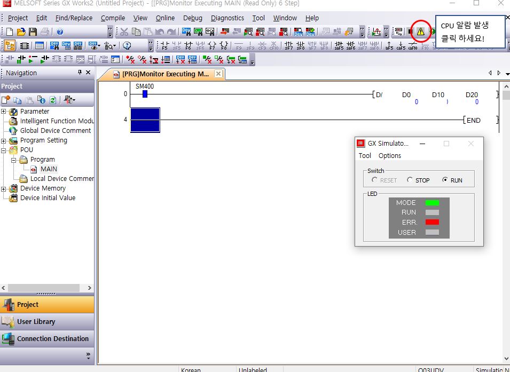Screen dimensions: 510x372
Task: Click the checklist icon in third toolbar row
Action: coord(115,59)
